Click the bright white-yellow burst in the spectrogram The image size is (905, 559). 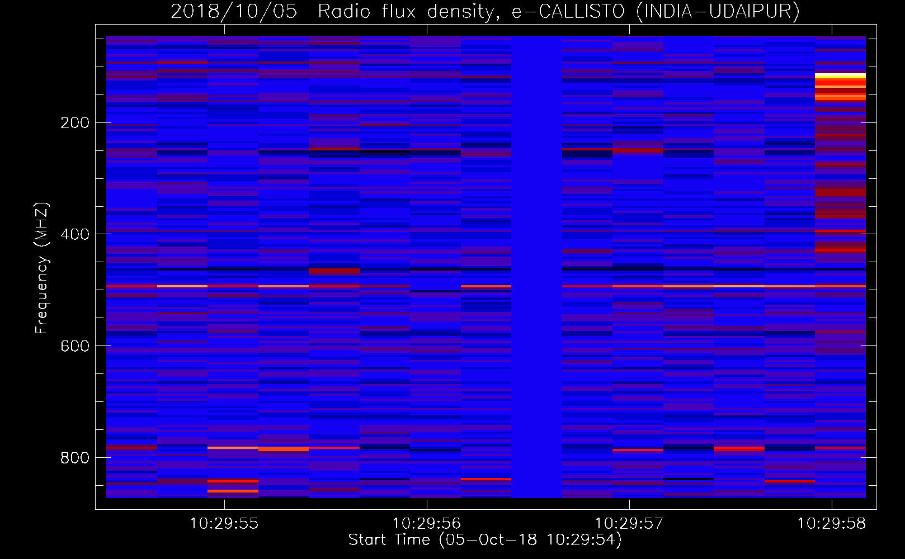tap(840, 75)
